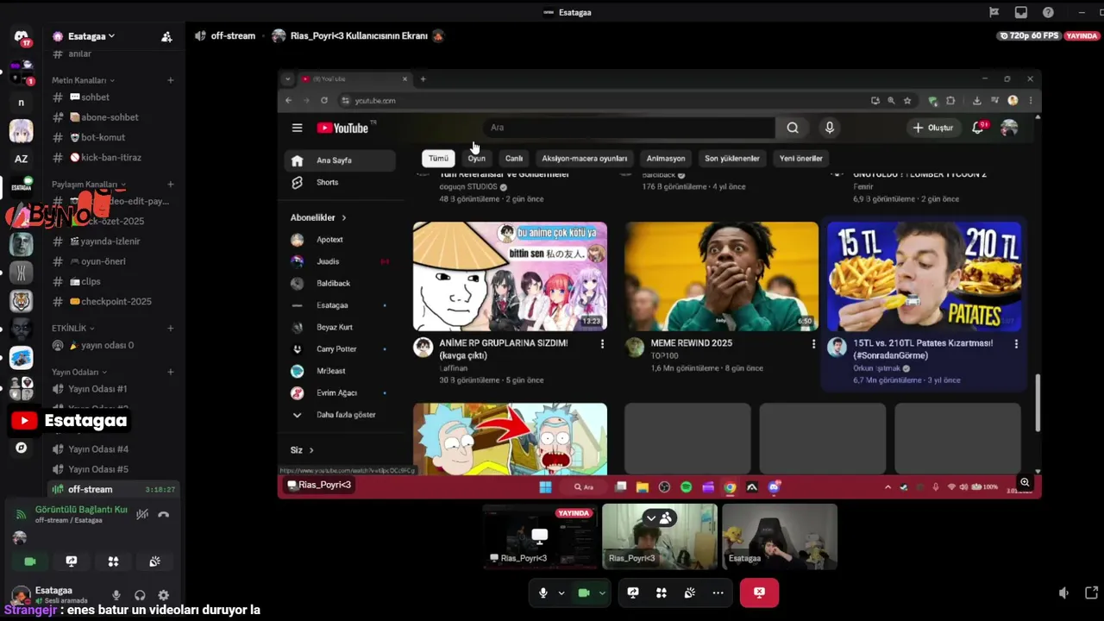The height and width of the screenshot is (621, 1104).
Task: Select Canlı filter chip on YouTube
Action: [514, 159]
